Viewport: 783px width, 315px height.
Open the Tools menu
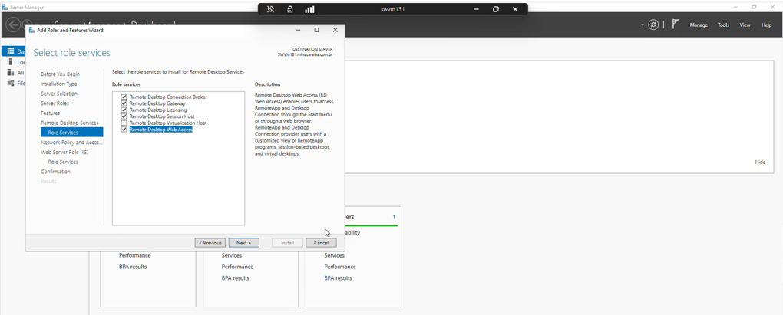[724, 25]
